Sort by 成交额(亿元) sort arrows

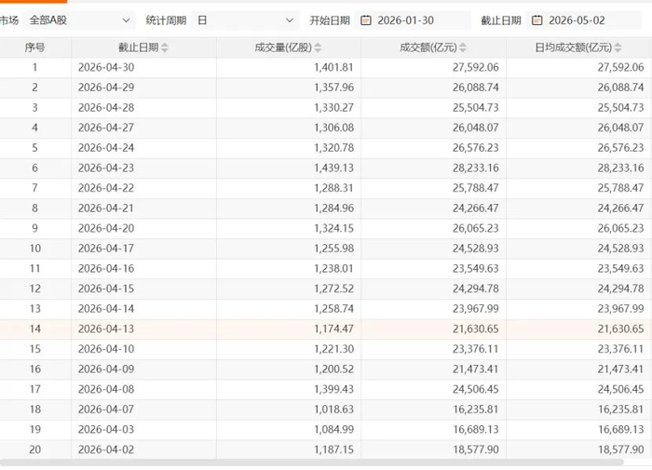click(462, 47)
